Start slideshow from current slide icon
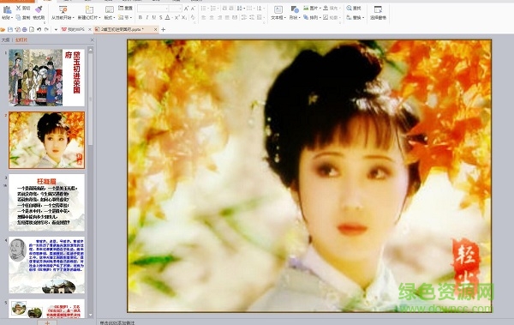This screenshot has width=514, height=325. [x=63, y=9]
